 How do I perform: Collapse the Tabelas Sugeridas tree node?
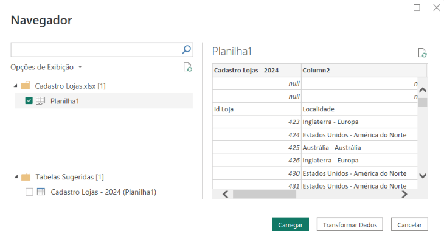pyautogui.click(x=16, y=177)
